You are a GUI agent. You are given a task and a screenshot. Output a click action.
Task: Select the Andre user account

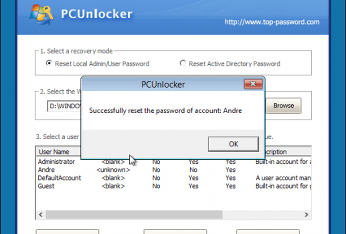coord(46,170)
